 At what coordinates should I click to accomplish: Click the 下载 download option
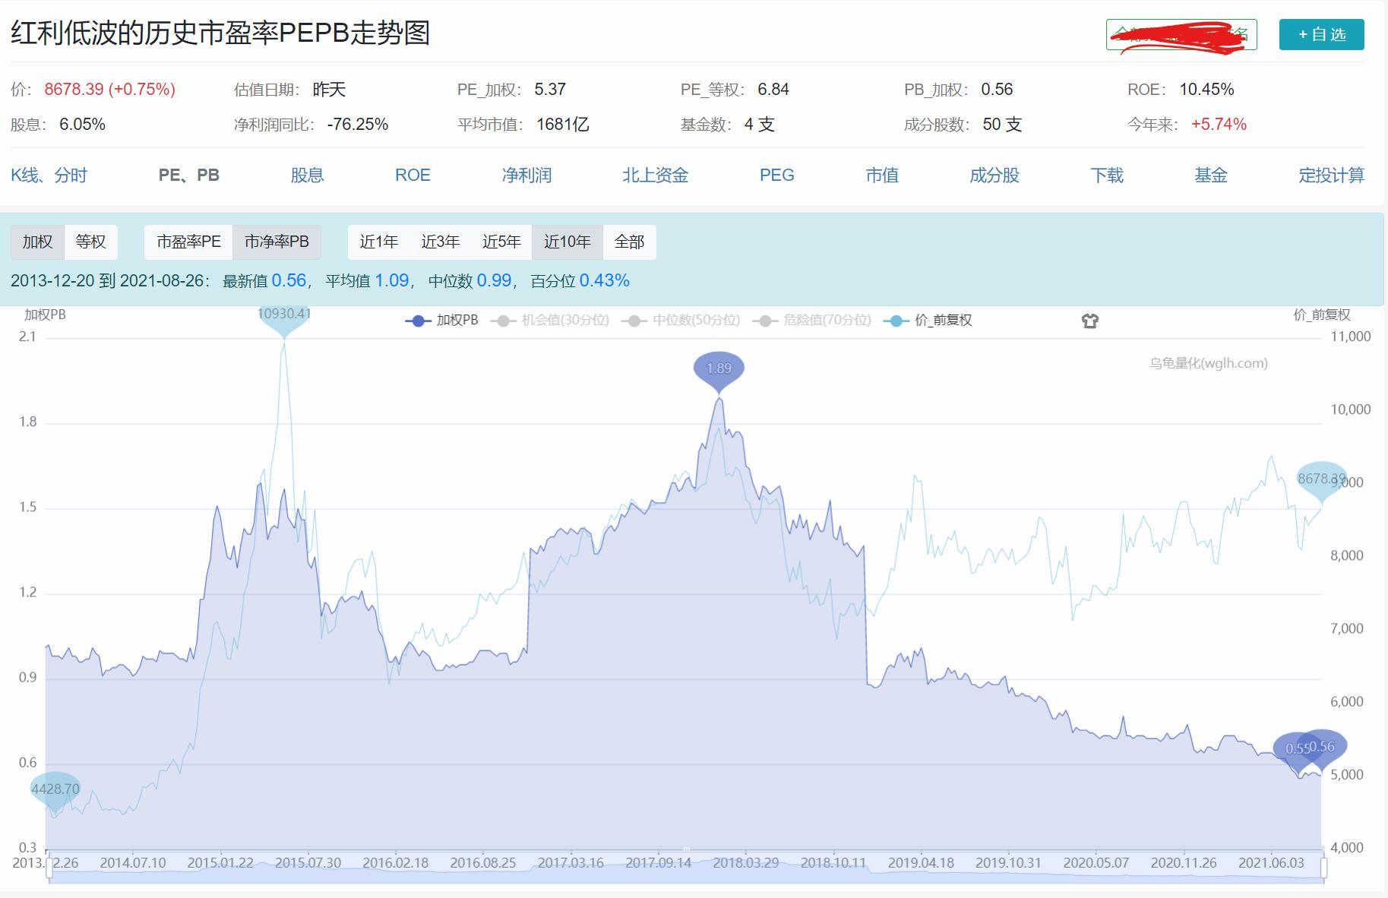(1105, 175)
